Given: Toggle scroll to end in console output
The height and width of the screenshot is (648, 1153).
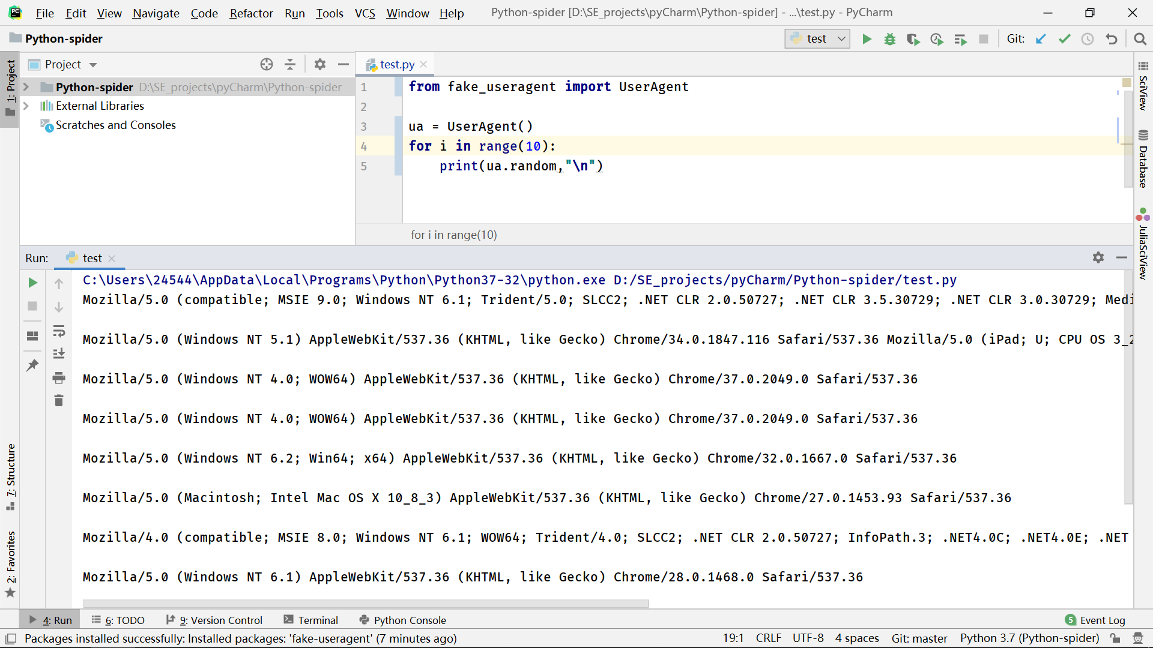Looking at the screenshot, I should pyautogui.click(x=59, y=353).
